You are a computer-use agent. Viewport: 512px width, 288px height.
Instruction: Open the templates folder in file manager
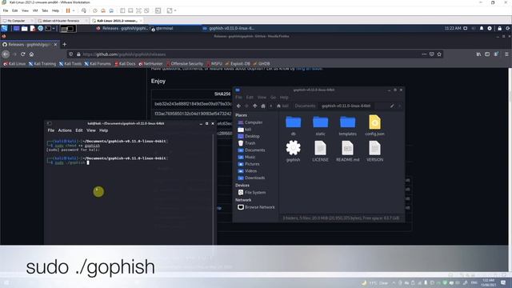coord(347,125)
